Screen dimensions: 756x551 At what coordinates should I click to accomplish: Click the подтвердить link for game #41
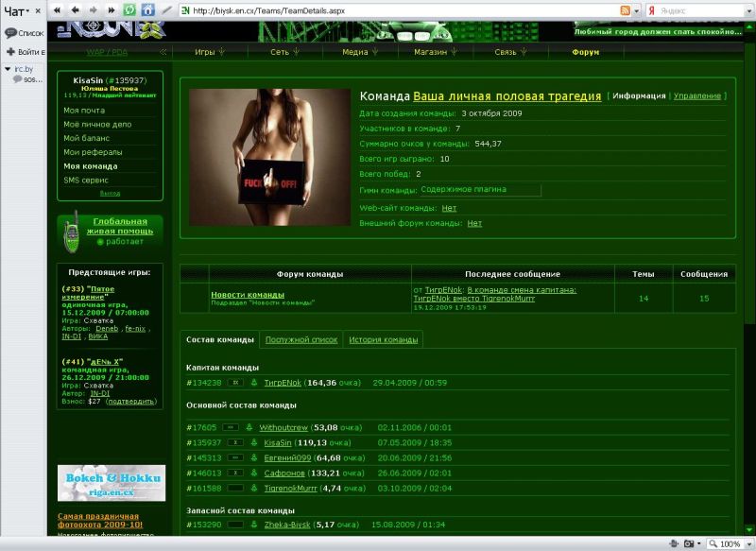pos(131,401)
